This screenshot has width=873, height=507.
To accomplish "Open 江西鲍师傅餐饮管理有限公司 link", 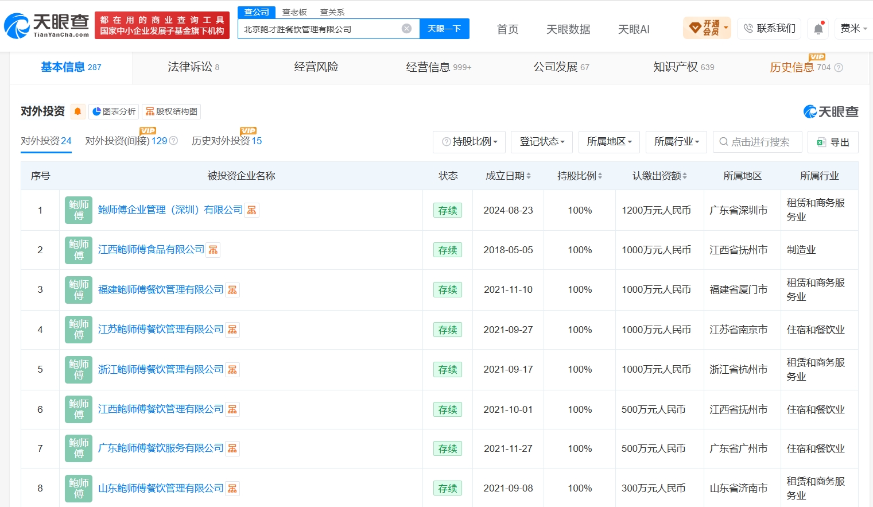I will click(x=161, y=409).
